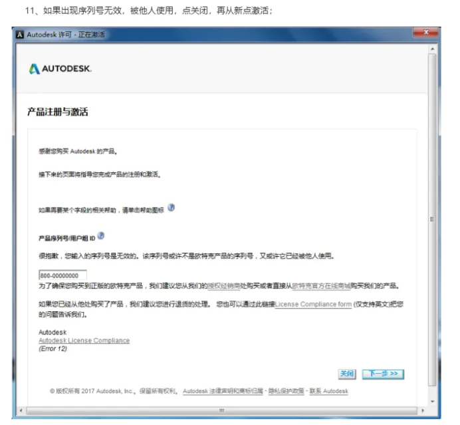
Task: Click the vertical scrollbar down arrow
Action: tap(432, 402)
